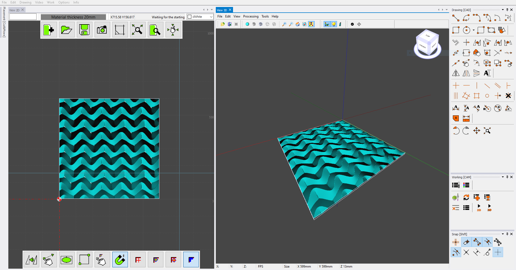Open Processing menu in View 3D
Image resolution: width=516 pixels, height=270 pixels.
tap(251, 16)
